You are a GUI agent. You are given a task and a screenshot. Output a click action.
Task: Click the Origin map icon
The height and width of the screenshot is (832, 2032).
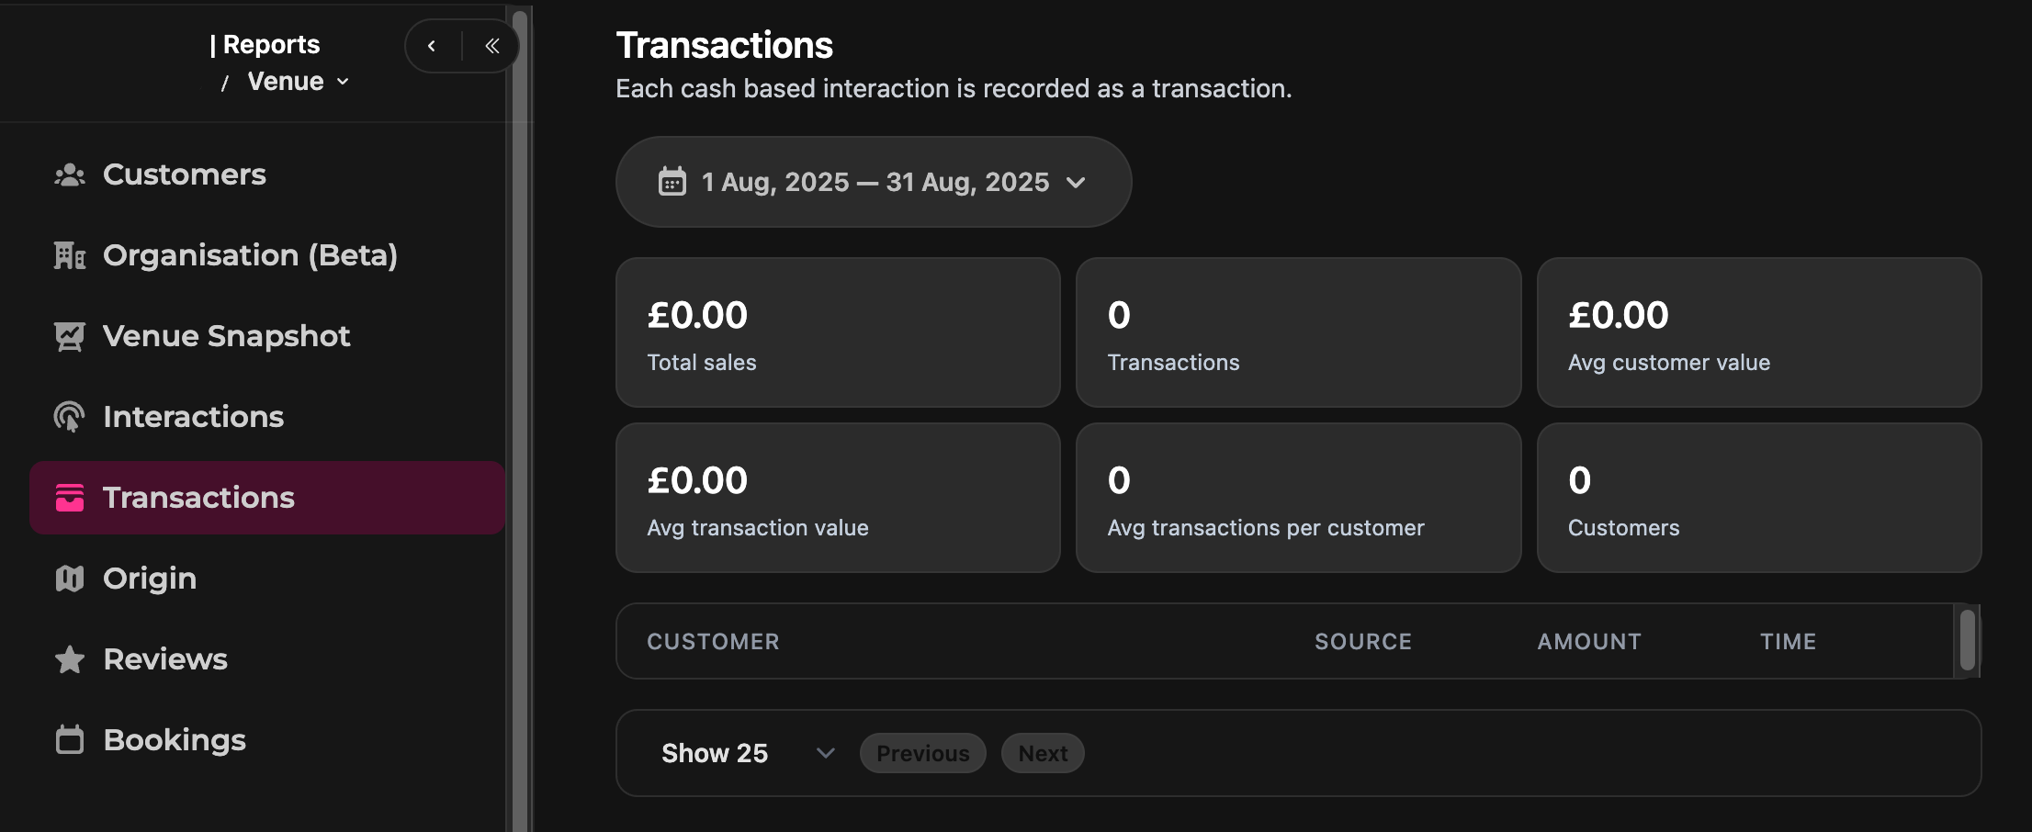coord(70,579)
